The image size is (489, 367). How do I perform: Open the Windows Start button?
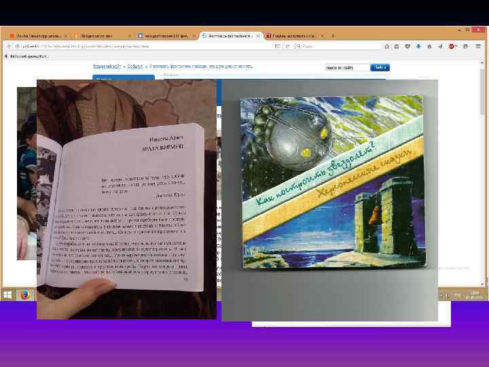pos(7,294)
